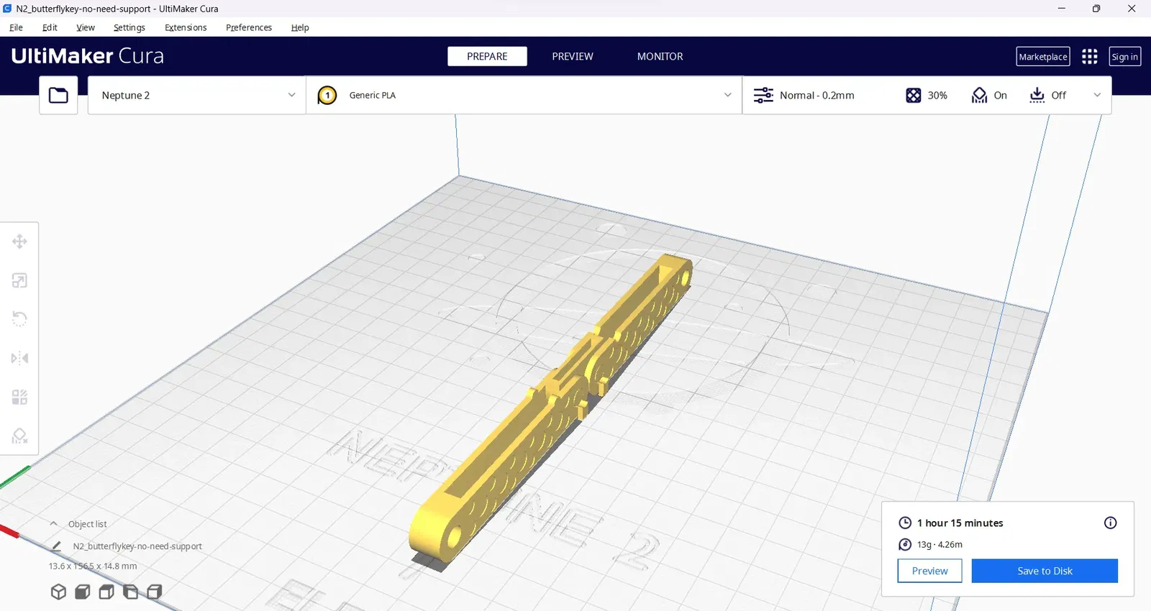
Task: Open the Help menu
Action: click(x=300, y=27)
